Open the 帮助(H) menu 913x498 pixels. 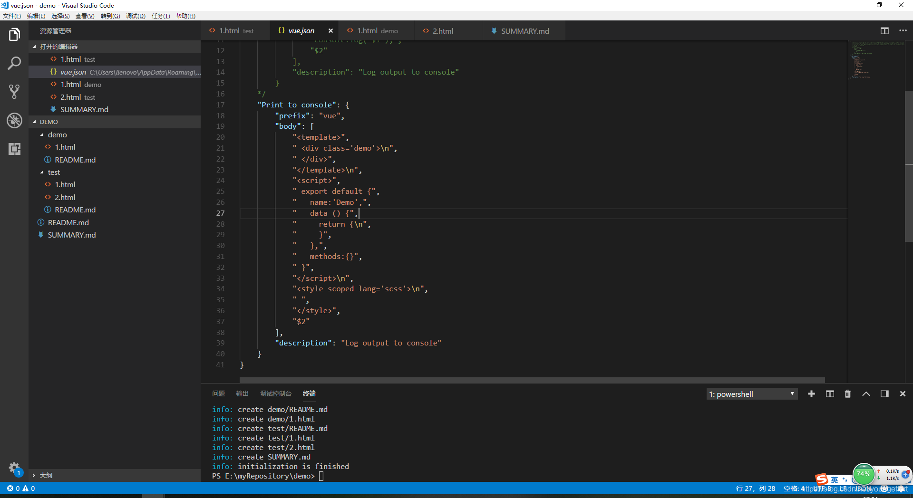(185, 16)
